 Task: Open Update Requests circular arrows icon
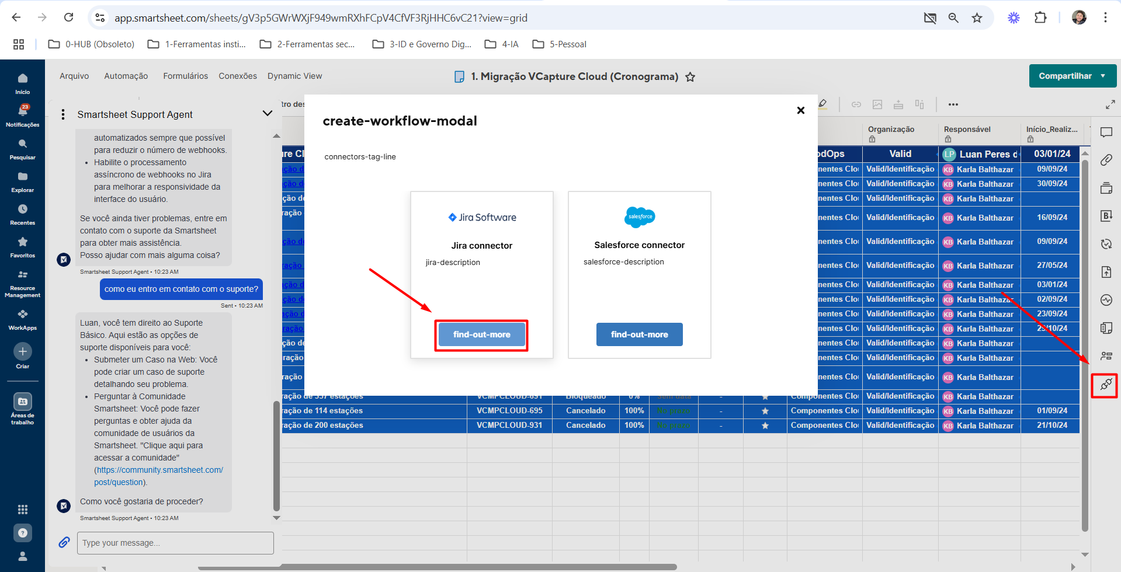click(x=1106, y=244)
